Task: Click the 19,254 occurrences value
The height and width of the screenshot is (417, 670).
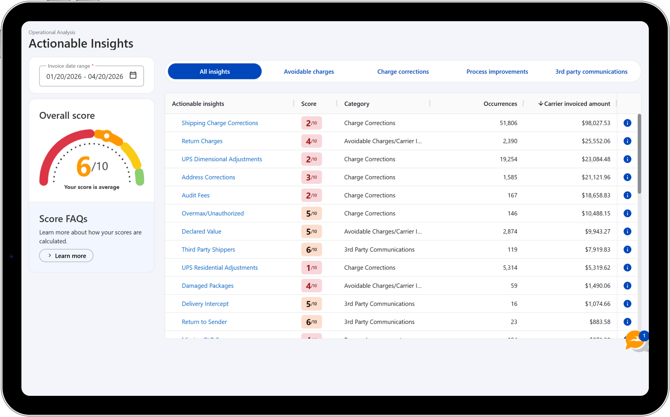Action: pyautogui.click(x=509, y=159)
